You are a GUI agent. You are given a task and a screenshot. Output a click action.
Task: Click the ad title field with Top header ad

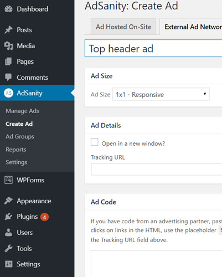pos(153,48)
